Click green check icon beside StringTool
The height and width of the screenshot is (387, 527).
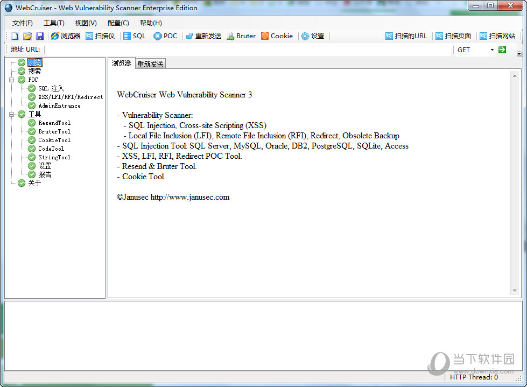pos(32,157)
